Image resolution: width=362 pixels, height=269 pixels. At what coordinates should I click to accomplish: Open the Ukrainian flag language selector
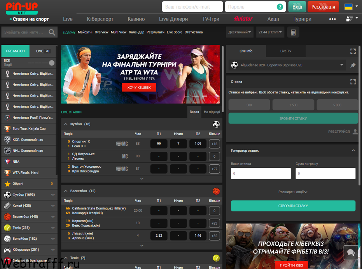click(x=351, y=7)
